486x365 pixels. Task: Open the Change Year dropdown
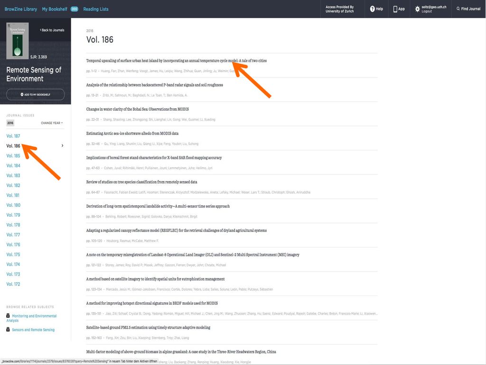(52, 123)
